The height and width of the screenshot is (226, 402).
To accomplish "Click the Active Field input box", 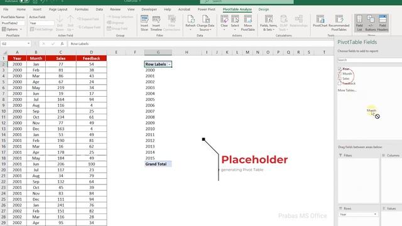I will 41,23.
